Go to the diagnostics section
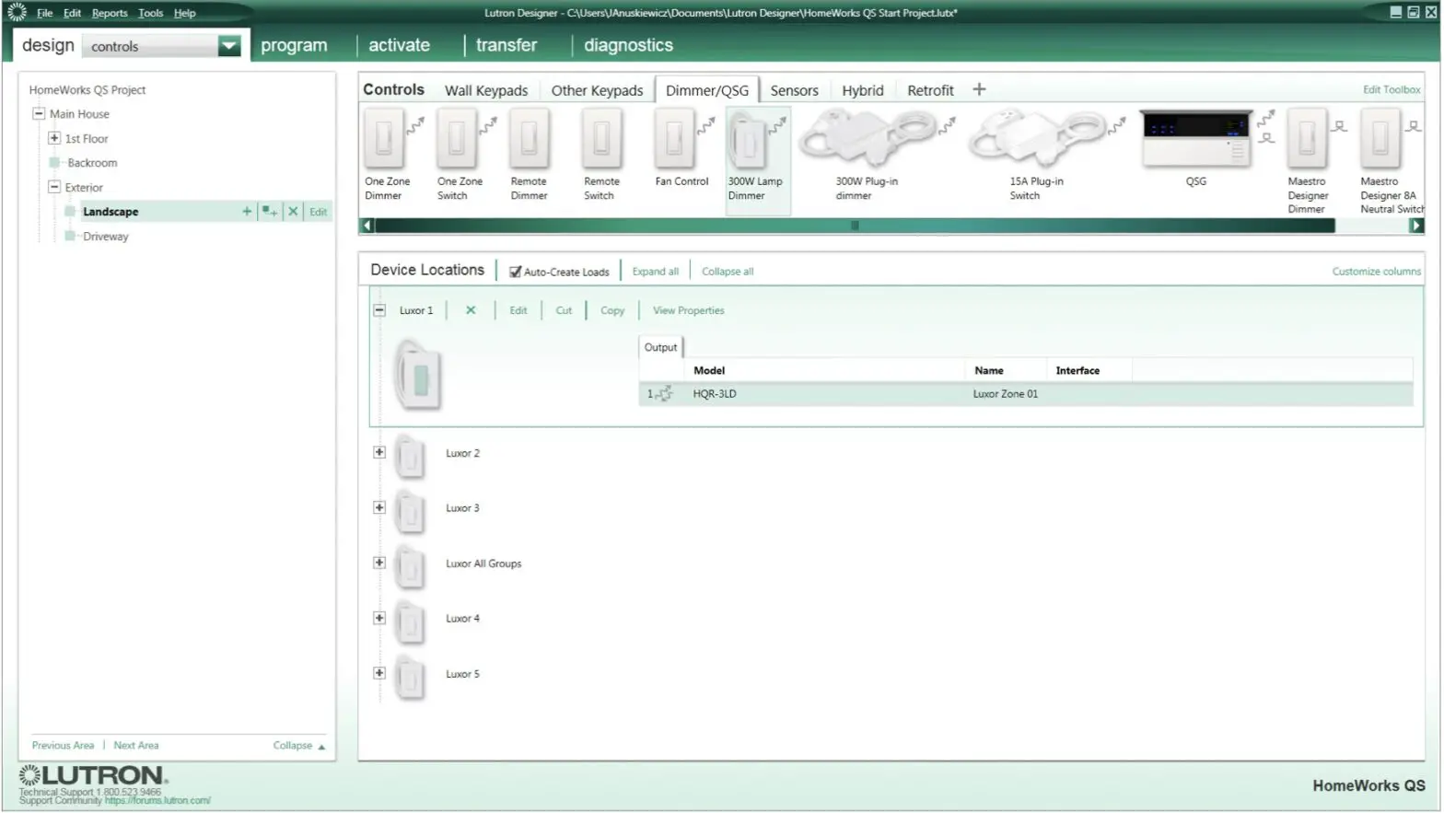1444x813 pixels. coord(628,45)
